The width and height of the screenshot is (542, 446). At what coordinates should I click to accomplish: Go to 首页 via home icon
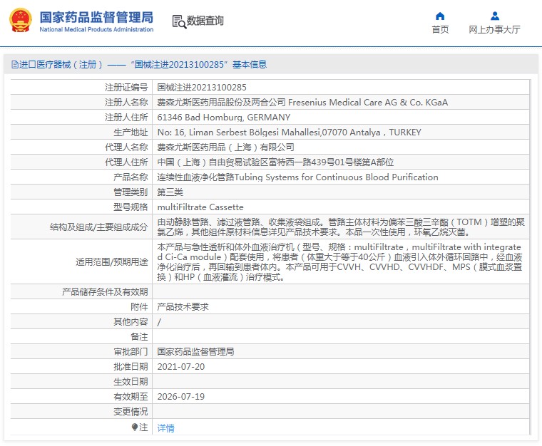pos(440,16)
